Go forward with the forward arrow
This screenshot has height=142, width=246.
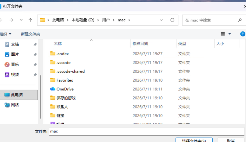pos(11,20)
